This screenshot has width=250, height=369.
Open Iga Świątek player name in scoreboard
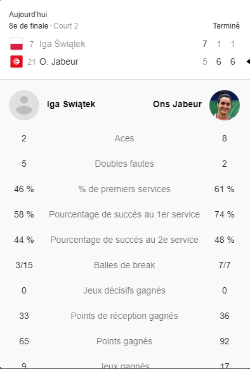[62, 44]
